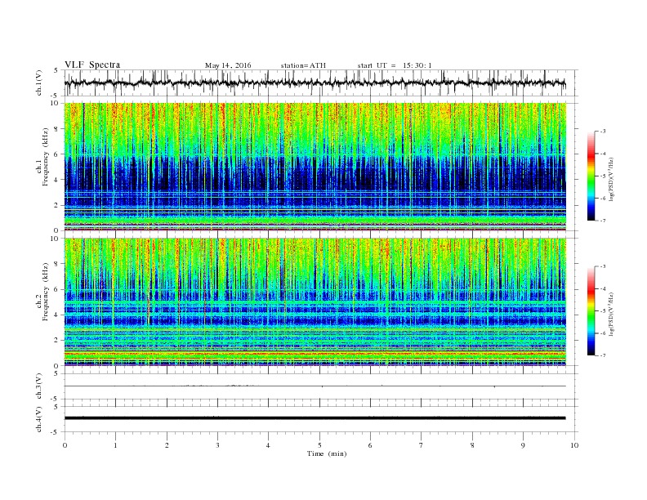Click the ch.3 voltage trace line

pyautogui.click(x=315, y=386)
